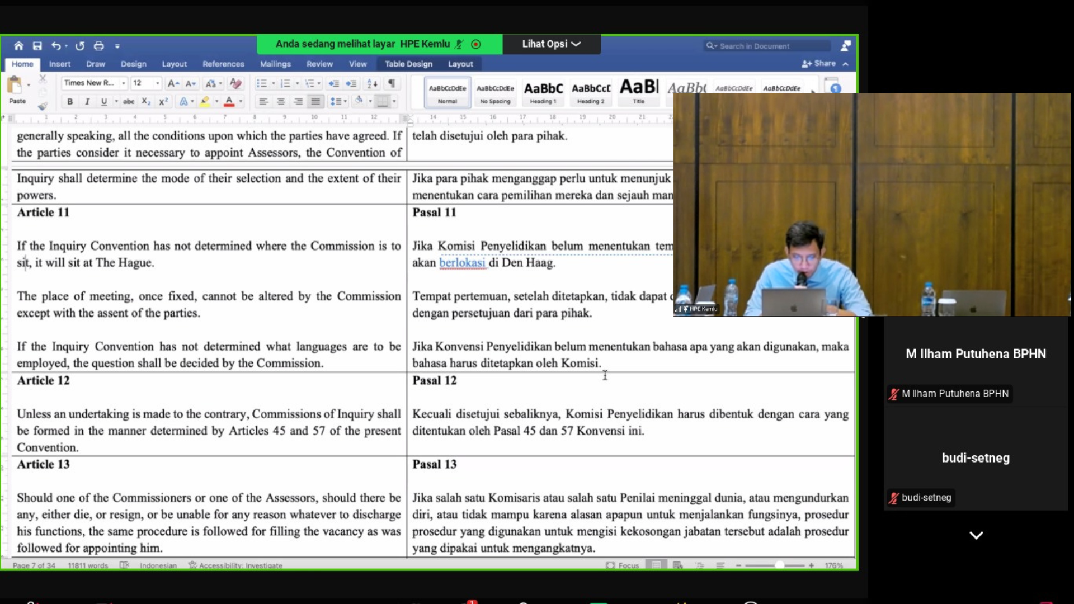
Task: Click the berlokasi underlined word
Action: point(463,262)
